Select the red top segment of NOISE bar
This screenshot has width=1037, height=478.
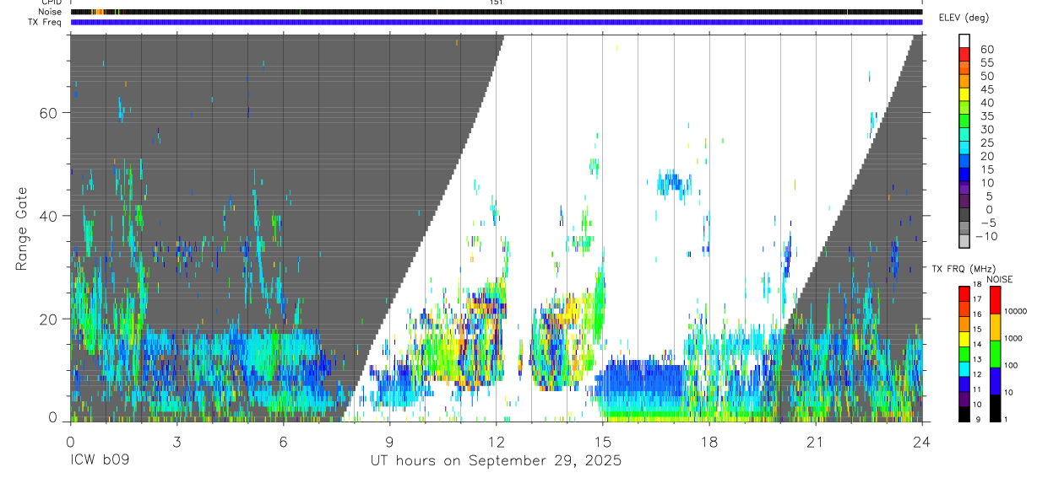[995, 299]
